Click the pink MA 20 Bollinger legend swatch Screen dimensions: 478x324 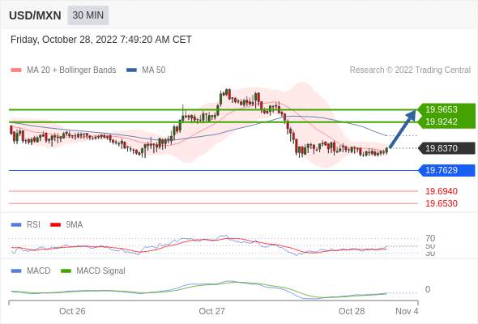pos(16,70)
